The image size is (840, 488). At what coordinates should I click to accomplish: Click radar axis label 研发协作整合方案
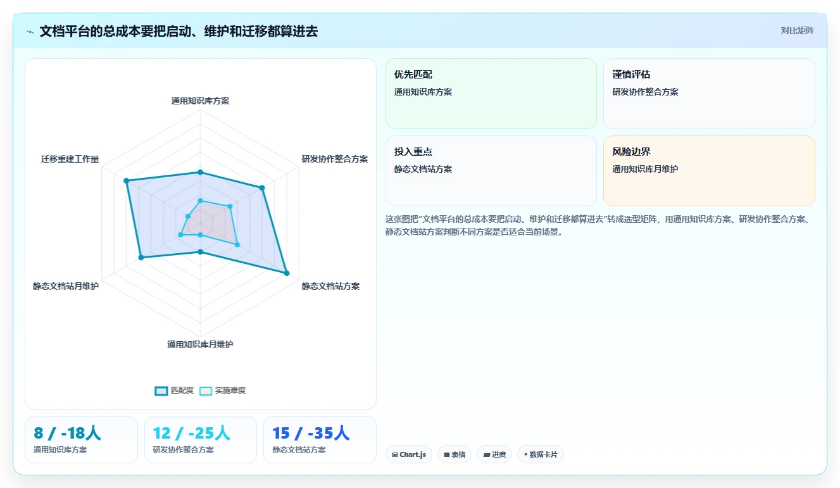point(335,159)
